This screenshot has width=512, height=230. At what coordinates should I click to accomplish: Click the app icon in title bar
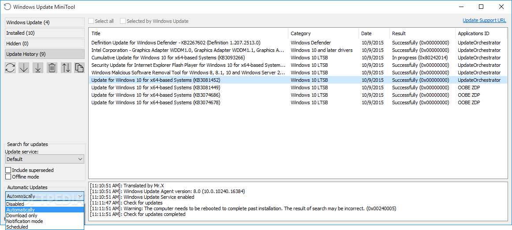7,7
